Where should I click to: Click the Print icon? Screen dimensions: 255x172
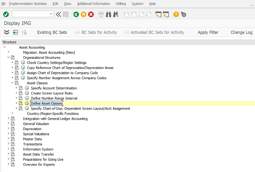click(101, 15)
